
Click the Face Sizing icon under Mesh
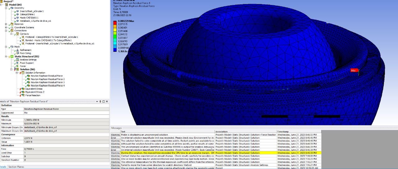(17, 53)
